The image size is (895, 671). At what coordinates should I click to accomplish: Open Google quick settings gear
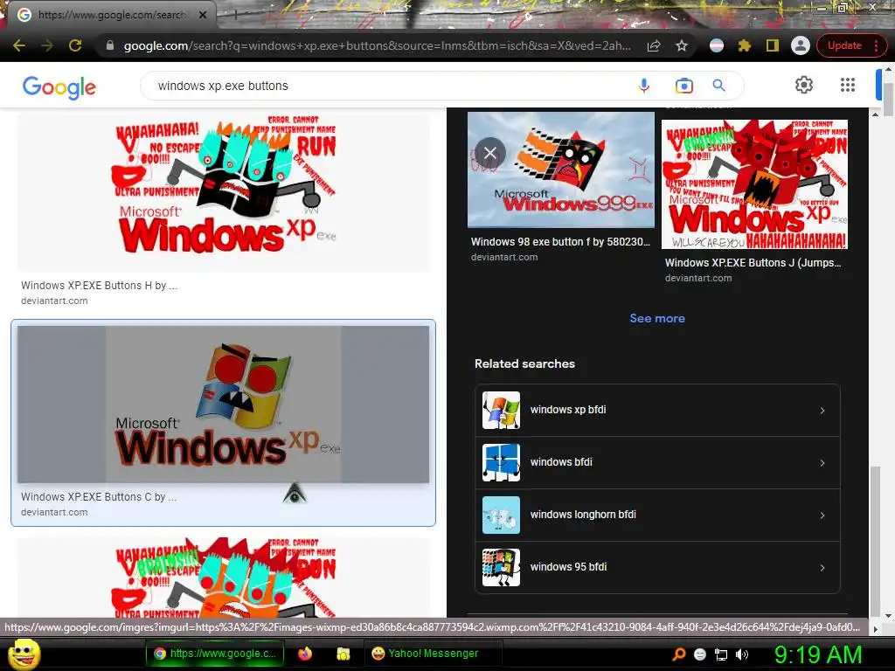point(804,85)
